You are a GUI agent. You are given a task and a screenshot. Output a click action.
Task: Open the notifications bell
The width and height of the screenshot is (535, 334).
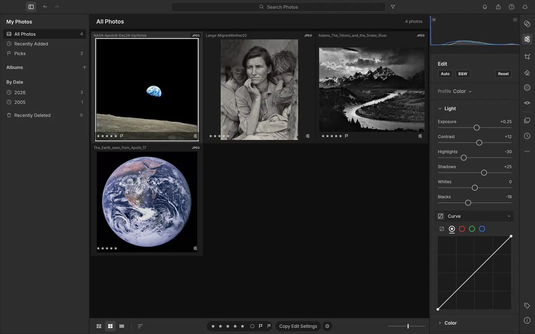coord(485,7)
